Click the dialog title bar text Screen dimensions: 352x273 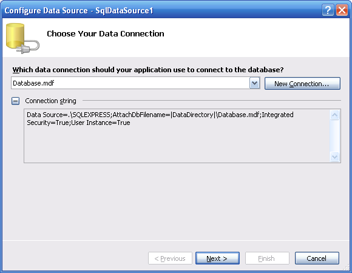[x=79, y=10]
